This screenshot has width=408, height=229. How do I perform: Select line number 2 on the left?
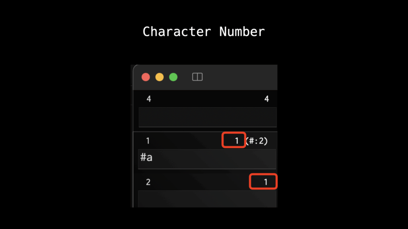click(x=148, y=182)
